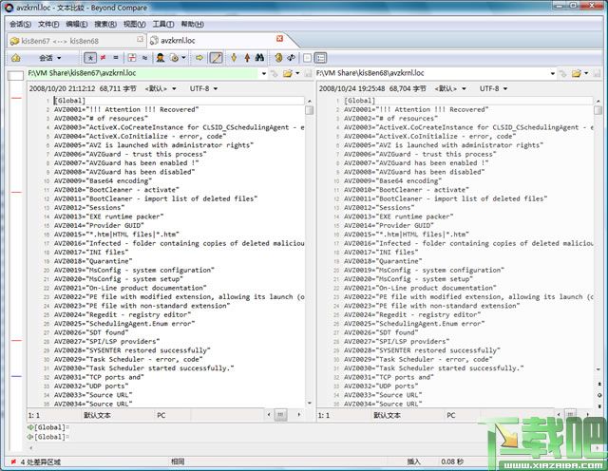
Task: Click the blue marker in the overview strip
Action: [x=16, y=376]
